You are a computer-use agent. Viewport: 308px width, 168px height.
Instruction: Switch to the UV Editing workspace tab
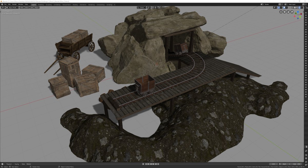click(x=57, y=5)
